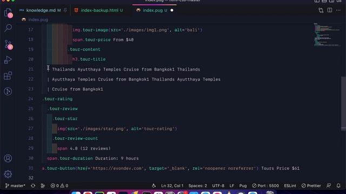The height and width of the screenshot is (194, 346).
Task: Click the Ln 32, Col 1 indicator
Action: [172, 185]
